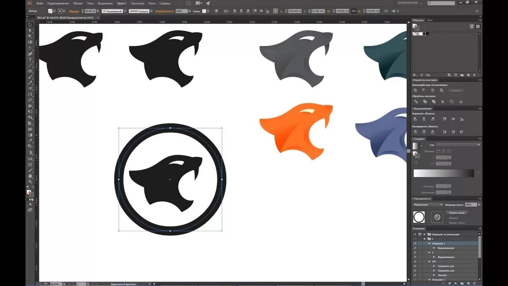Toggle checkbox for action row 2

tap(415, 252)
